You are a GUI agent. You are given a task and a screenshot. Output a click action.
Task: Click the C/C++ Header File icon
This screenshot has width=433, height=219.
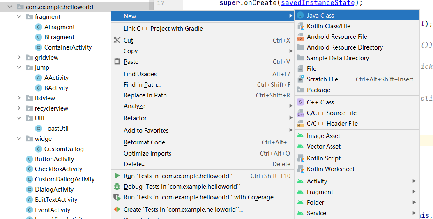pyautogui.click(x=300, y=124)
